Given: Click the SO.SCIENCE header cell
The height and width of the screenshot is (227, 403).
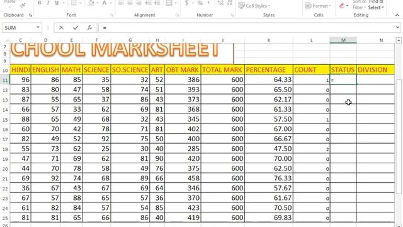Looking at the screenshot, I should (x=130, y=69).
